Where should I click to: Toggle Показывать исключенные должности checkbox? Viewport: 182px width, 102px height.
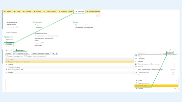[25, 56]
